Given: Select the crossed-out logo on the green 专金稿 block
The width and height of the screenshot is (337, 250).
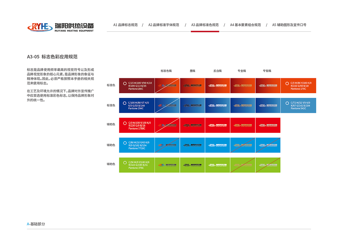Looking at the screenshot, I should (243, 165).
